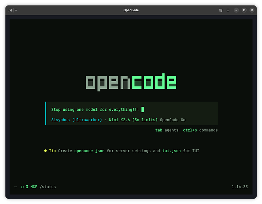Click the tilde home directory indicator

(15, 187)
